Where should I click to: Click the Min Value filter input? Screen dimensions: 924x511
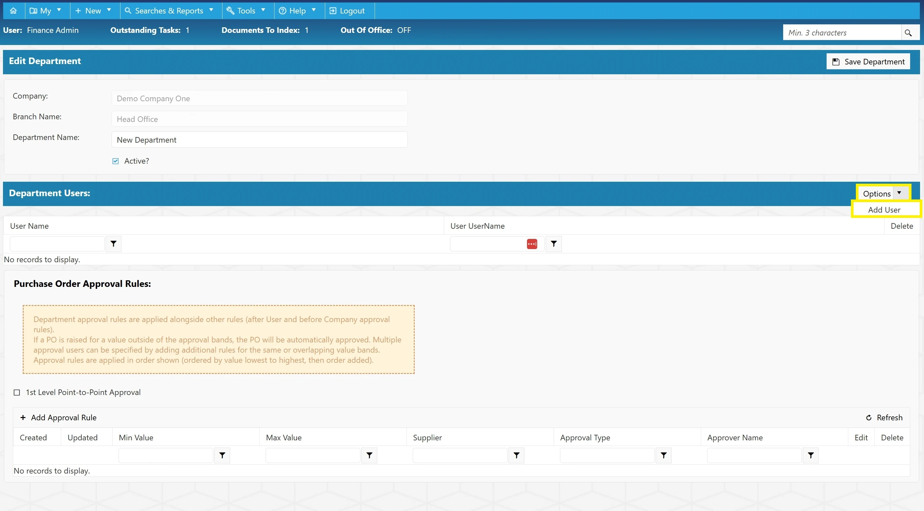click(166, 455)
